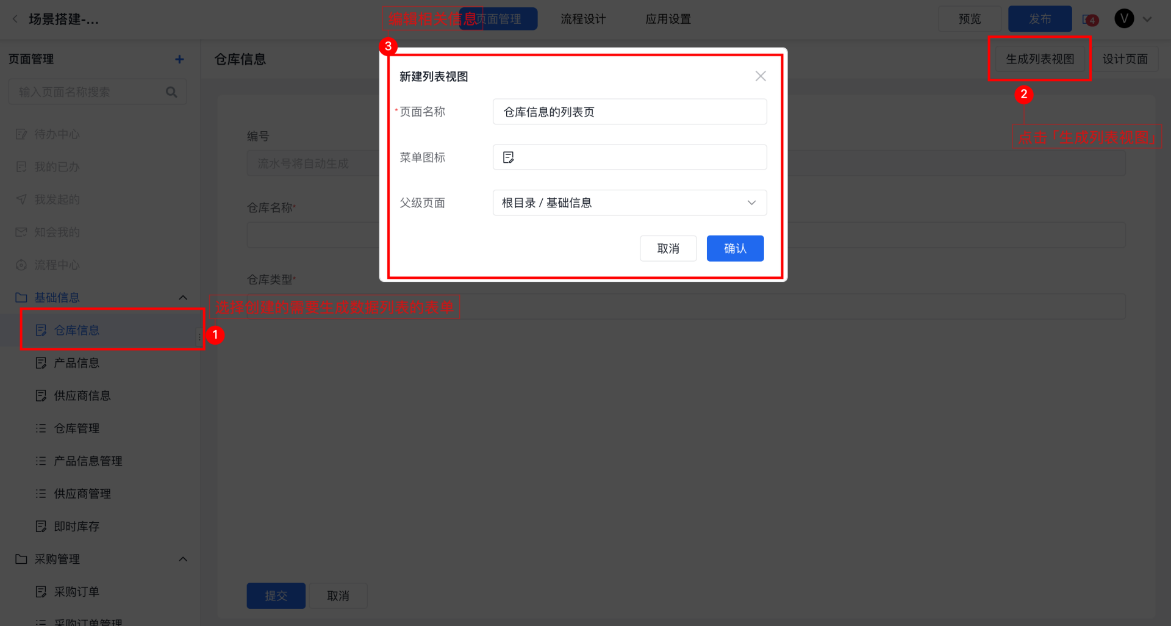Collapse the 基础信息 folder
This screenshot has width=1171, height=626.
click(183, 298)
